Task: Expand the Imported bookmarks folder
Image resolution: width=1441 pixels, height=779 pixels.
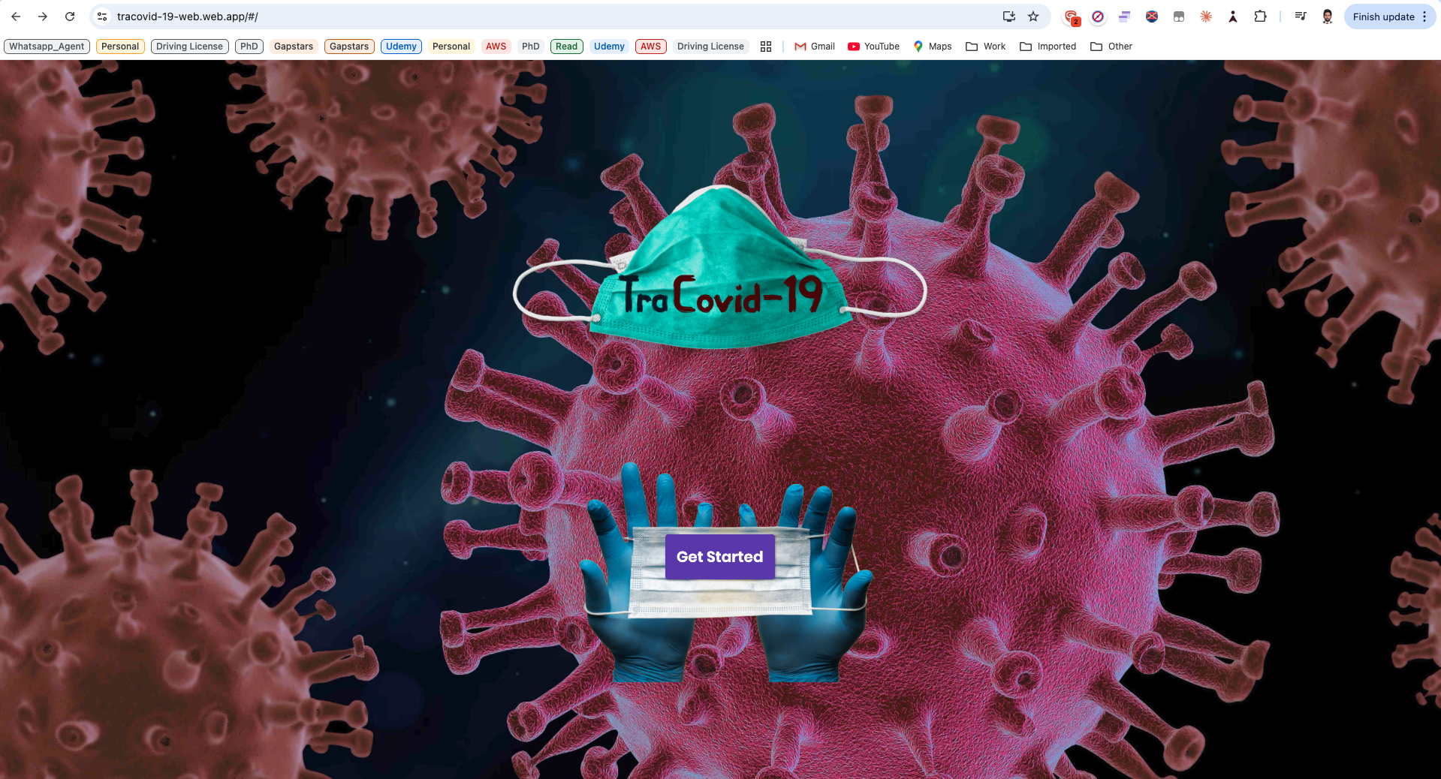Action: pos(1048,47)
